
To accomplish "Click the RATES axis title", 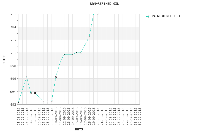I will pos(4,59).
